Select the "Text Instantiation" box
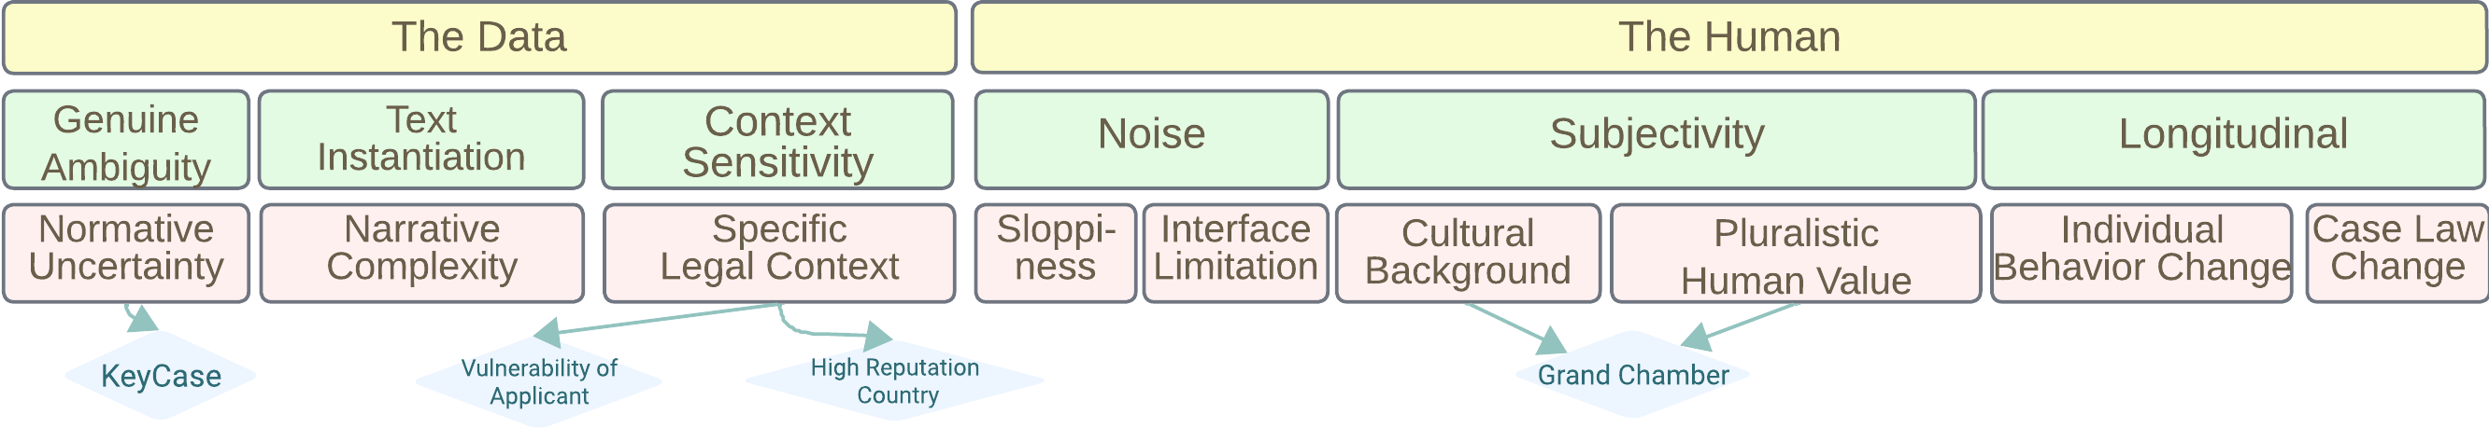The width and height of the screenshot is (2489, 428). [x=421, y=140]
